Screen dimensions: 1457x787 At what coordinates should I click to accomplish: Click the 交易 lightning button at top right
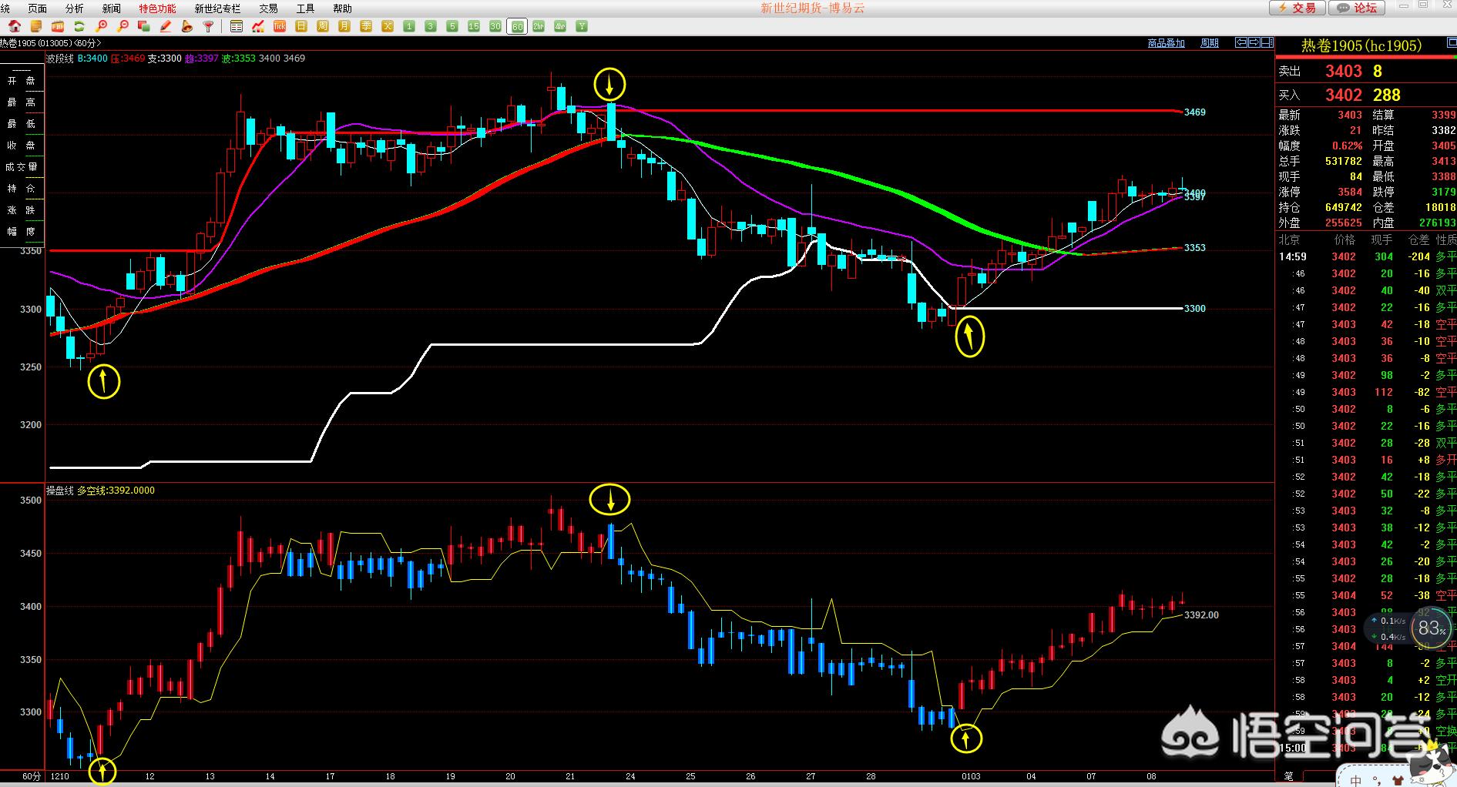click(x=1297, y=8)
